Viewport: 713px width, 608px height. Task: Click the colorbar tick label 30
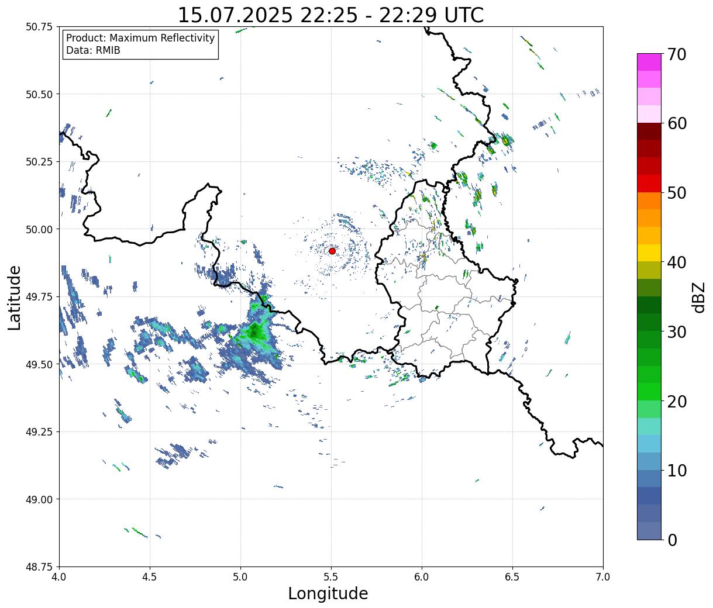pos(676,332)
